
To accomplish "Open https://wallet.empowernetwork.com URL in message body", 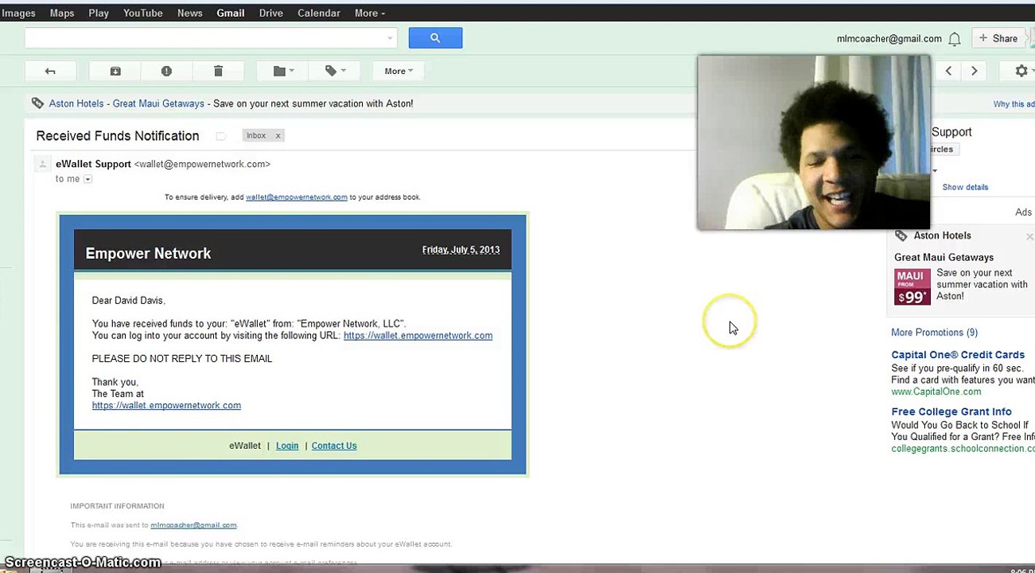I will point(418,335).
